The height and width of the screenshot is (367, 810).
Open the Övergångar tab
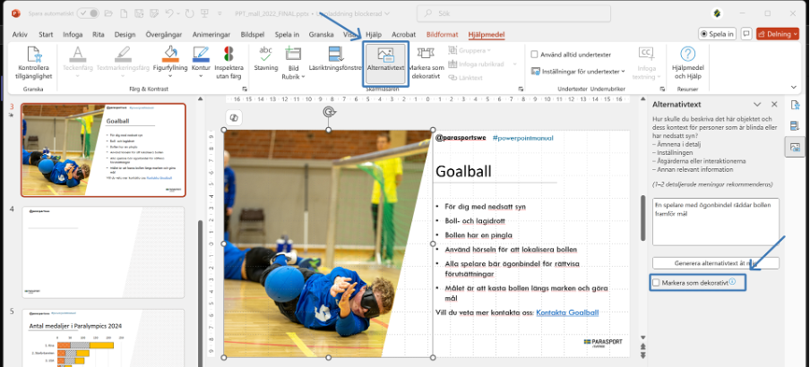pyautogui.click(x=164, y=35)
